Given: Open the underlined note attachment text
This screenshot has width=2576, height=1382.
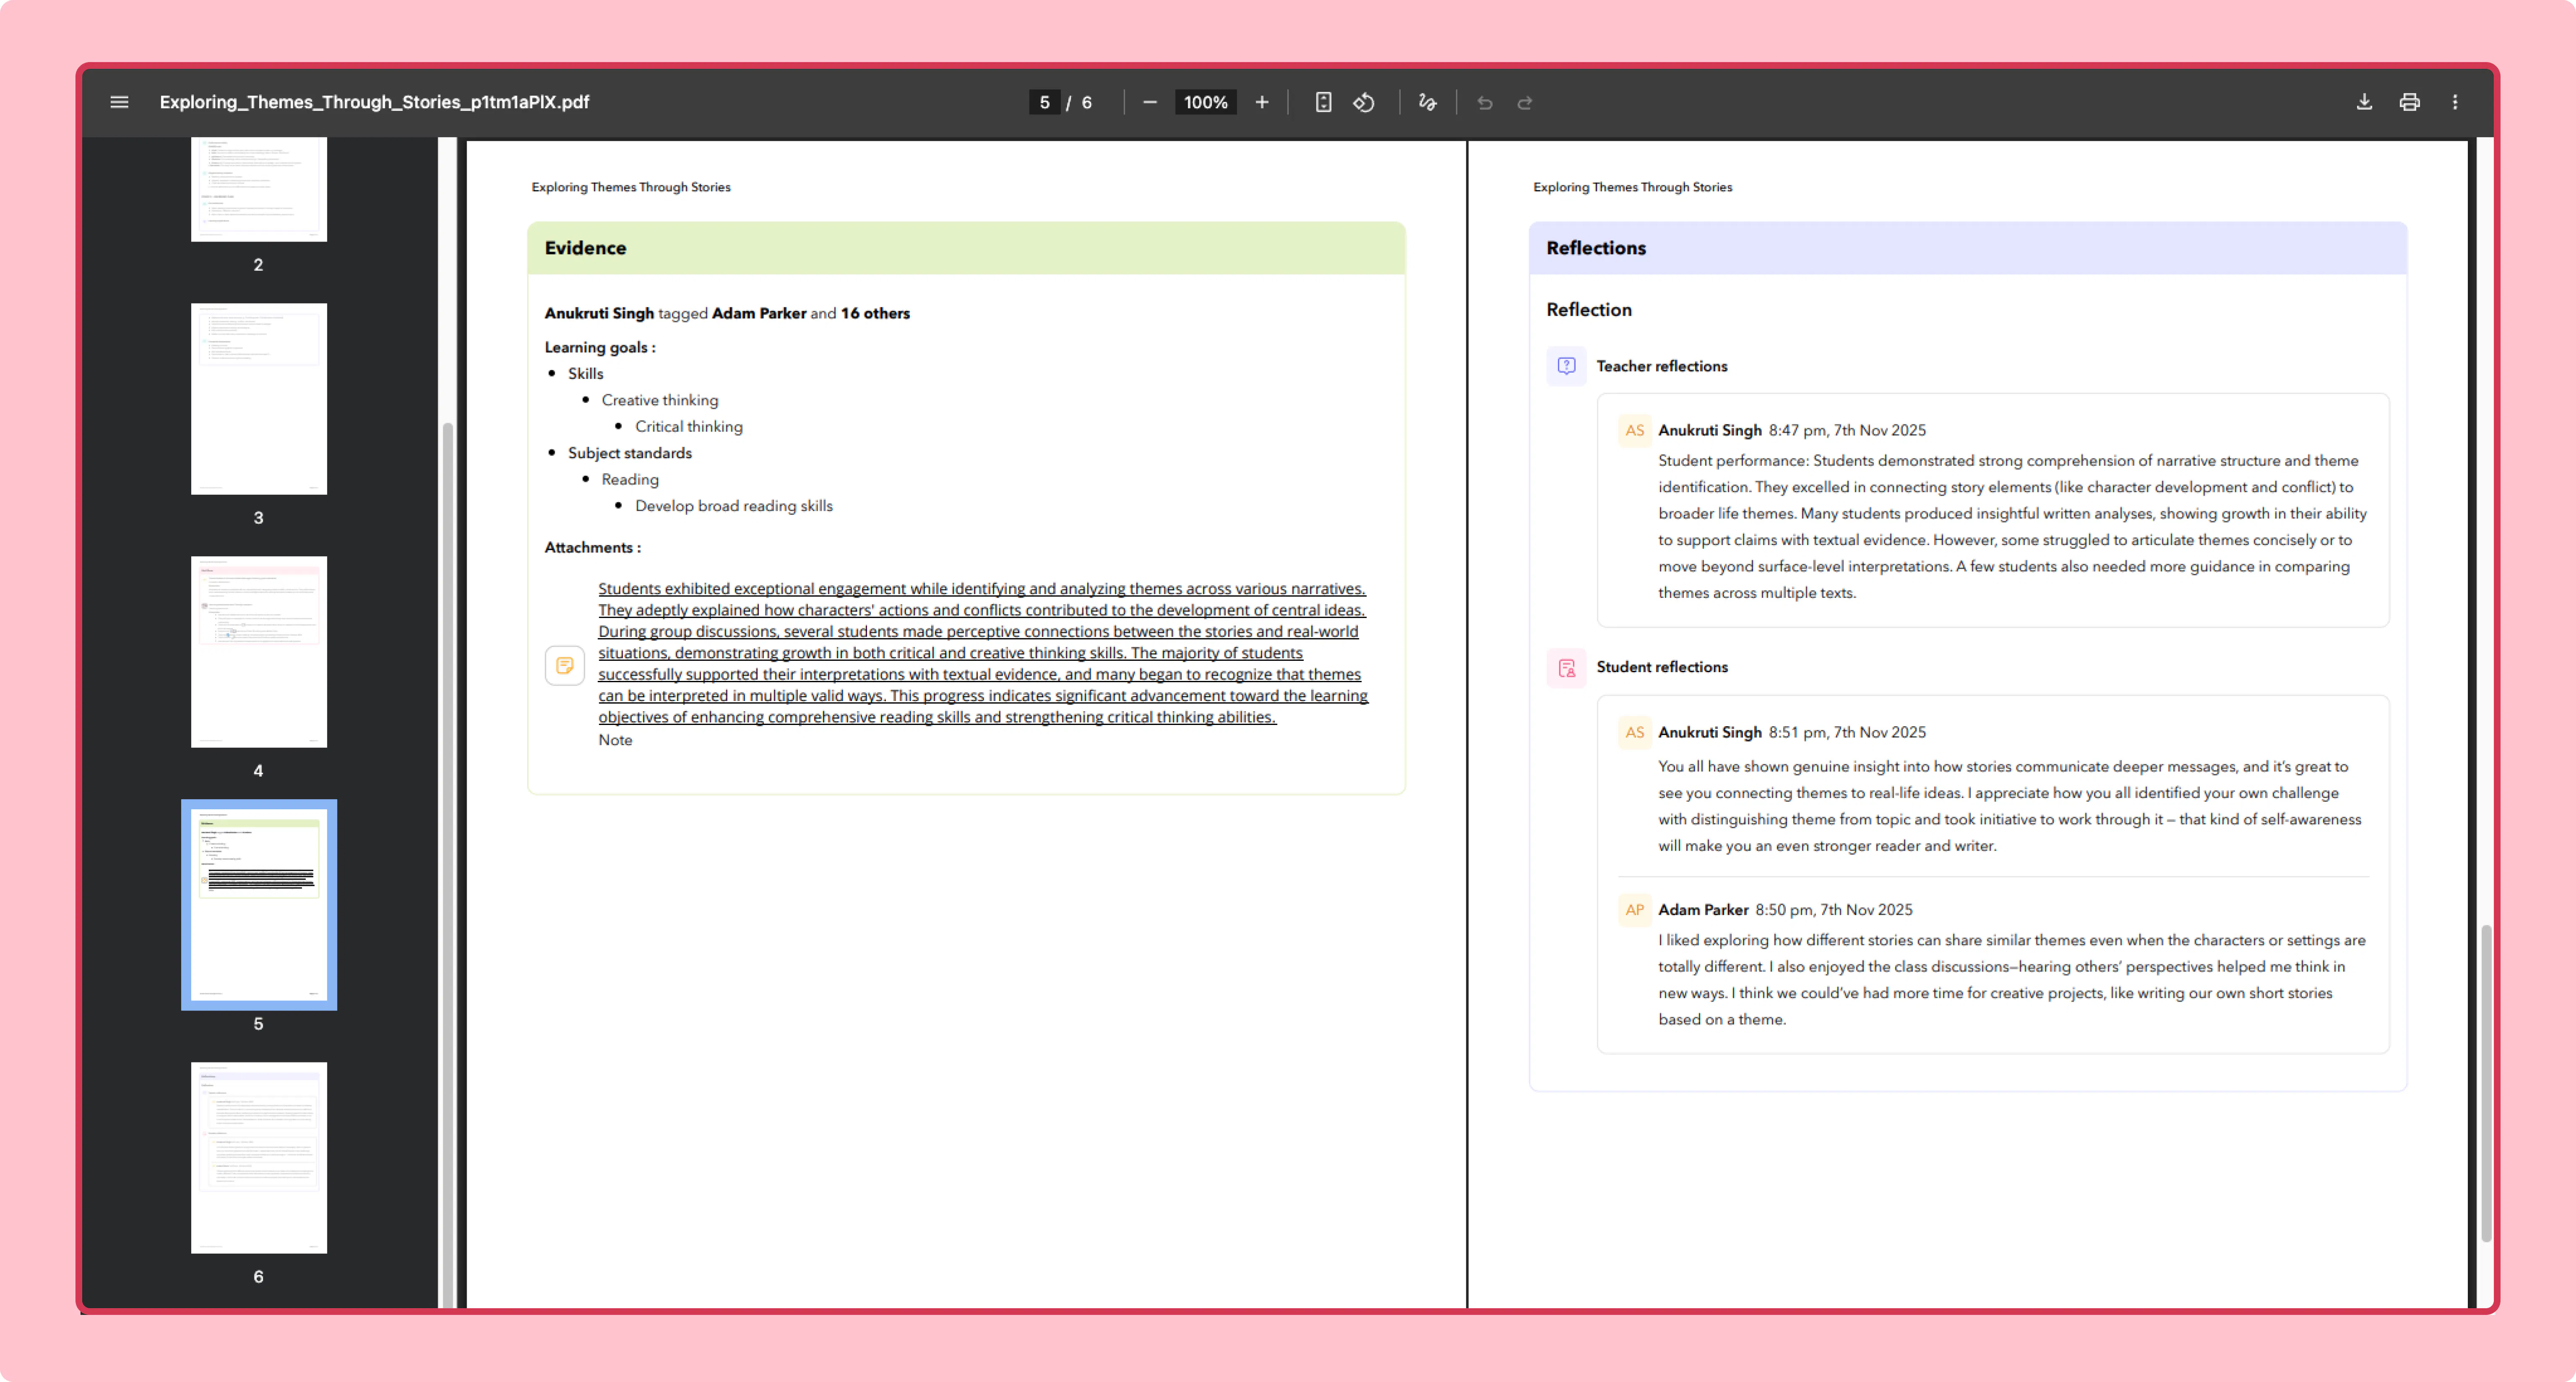Looking at the screenshot, I should point(983,652).
